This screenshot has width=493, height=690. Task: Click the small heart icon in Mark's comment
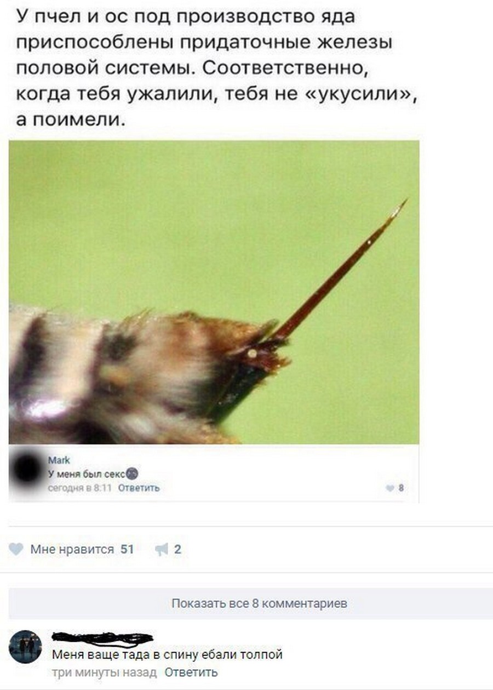[389, 488]
